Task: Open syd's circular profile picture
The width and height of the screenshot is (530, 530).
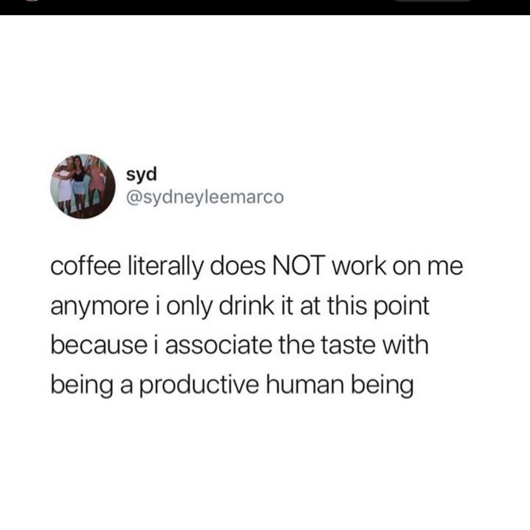Action: click(82, 186)
